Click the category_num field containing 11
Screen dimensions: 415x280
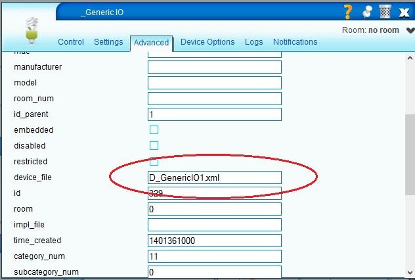coord(215,256)
